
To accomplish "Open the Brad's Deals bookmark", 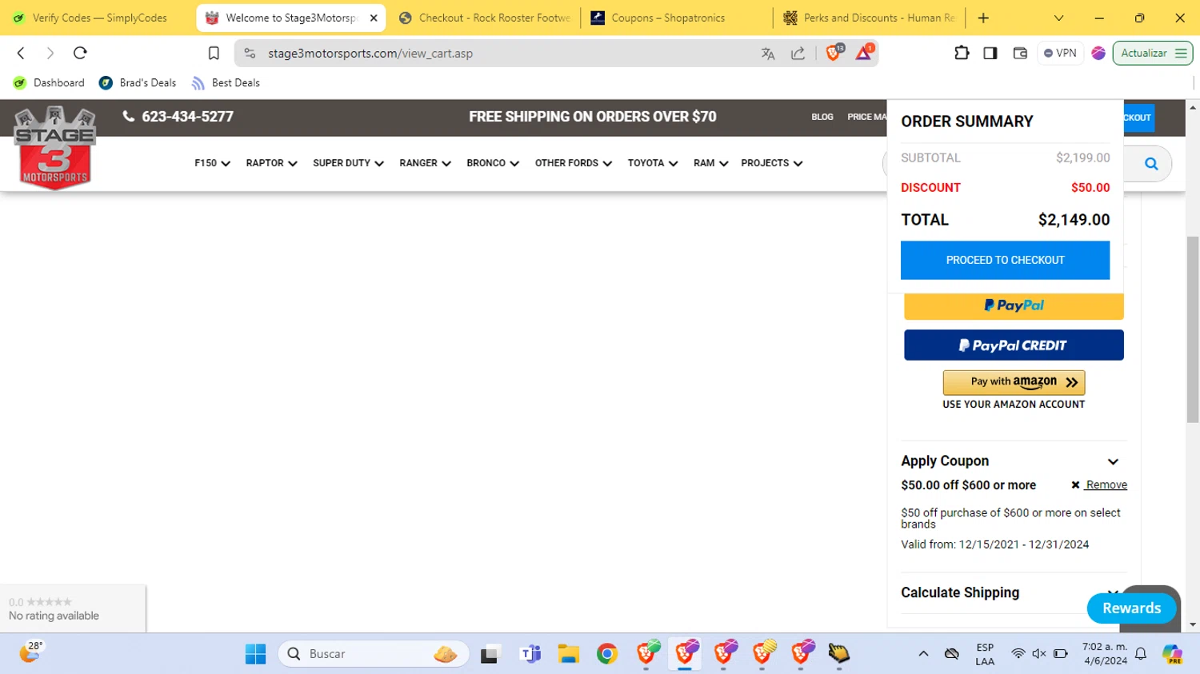I will 138,83.
